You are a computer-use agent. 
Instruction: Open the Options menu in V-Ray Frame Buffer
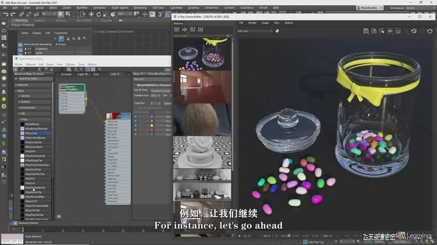[289, 23]
